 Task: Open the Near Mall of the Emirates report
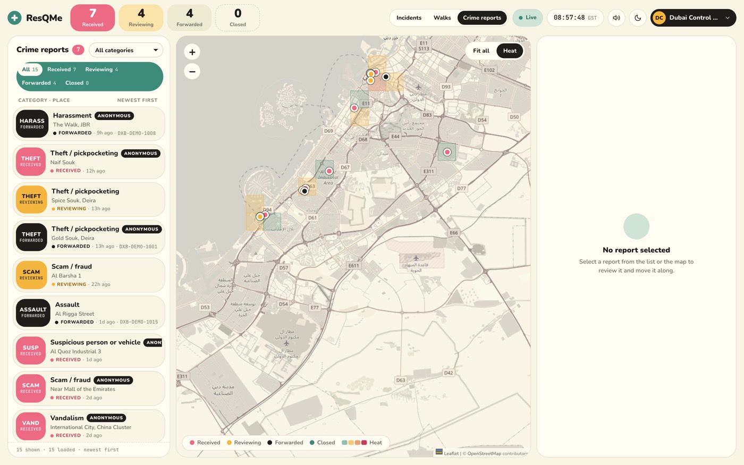(89, 388)
